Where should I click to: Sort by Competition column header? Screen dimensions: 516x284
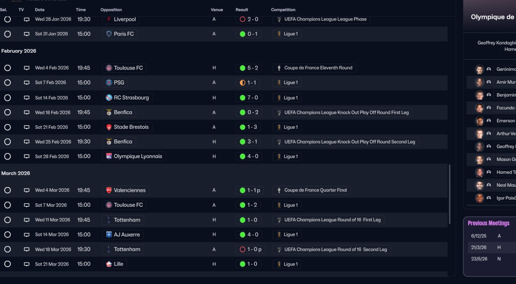pos(283,10)
